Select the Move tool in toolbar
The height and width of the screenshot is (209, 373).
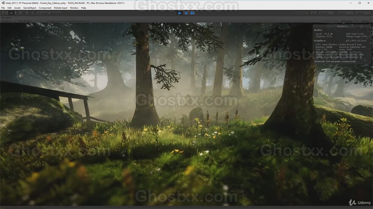(11, 13)
